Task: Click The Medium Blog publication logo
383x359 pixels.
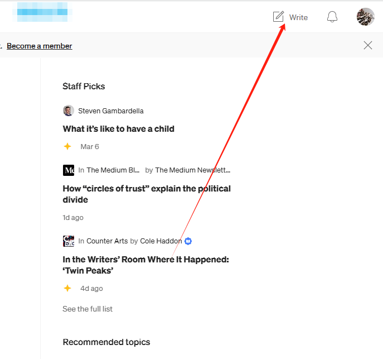Action: pos(69,170)
